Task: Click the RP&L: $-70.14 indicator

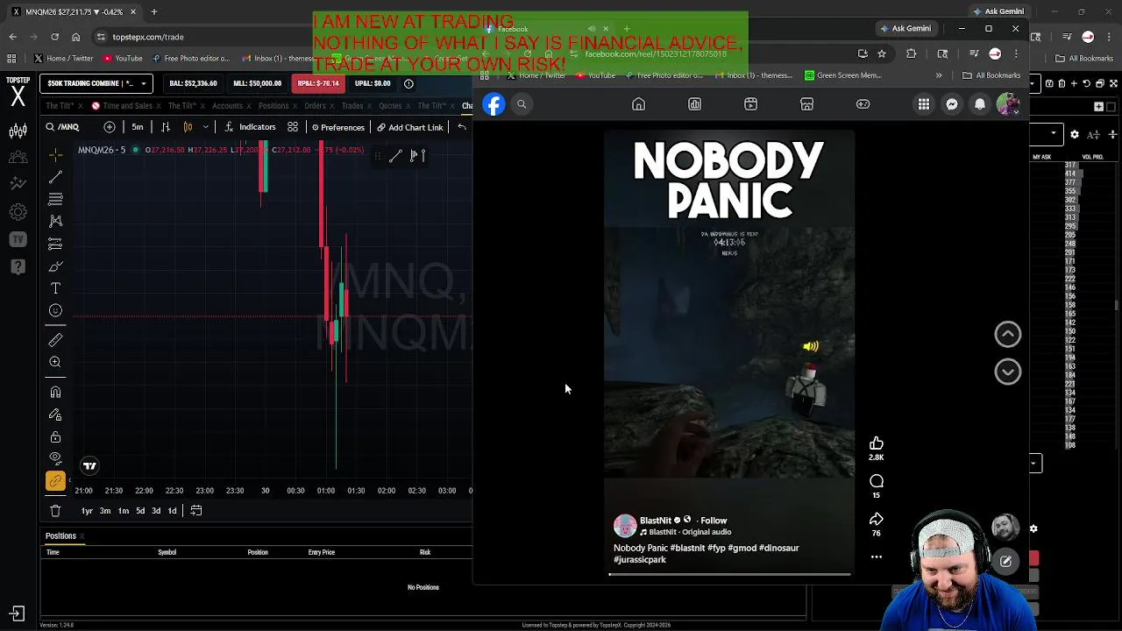Action: click(x=318, y=83)
